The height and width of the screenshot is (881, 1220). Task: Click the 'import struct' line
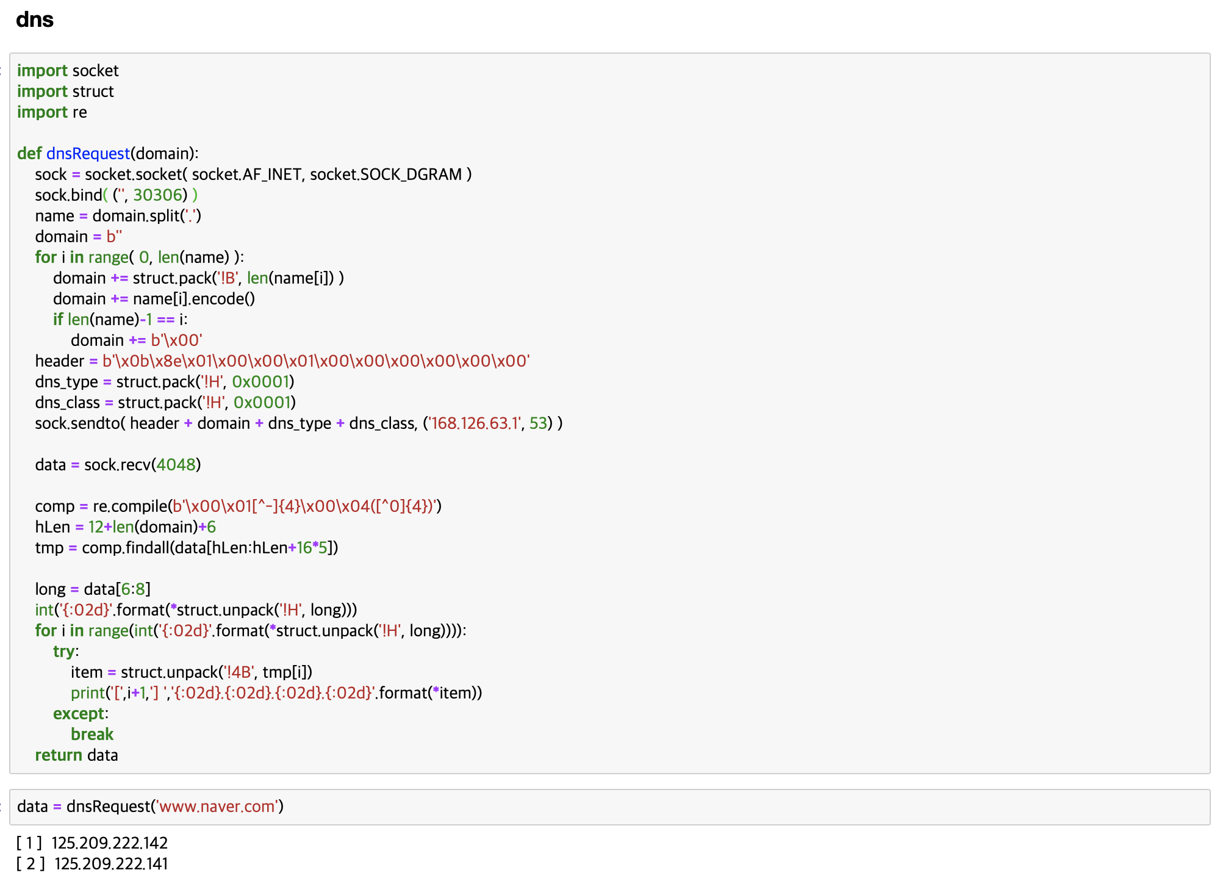(65, 92)
